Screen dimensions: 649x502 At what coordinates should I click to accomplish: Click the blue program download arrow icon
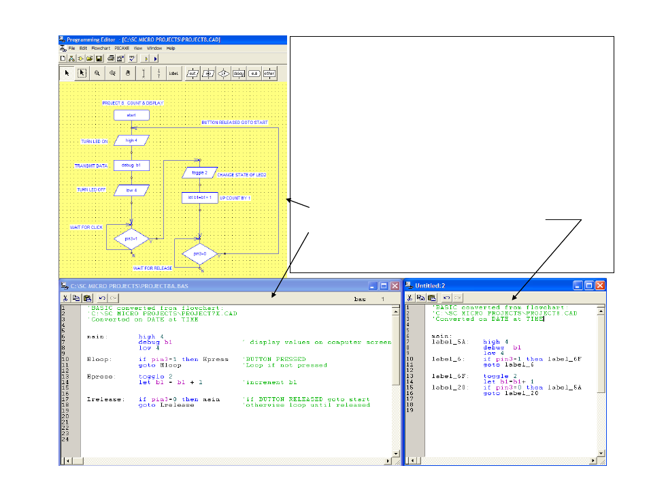pyautogui.click(x=156, y=59)
